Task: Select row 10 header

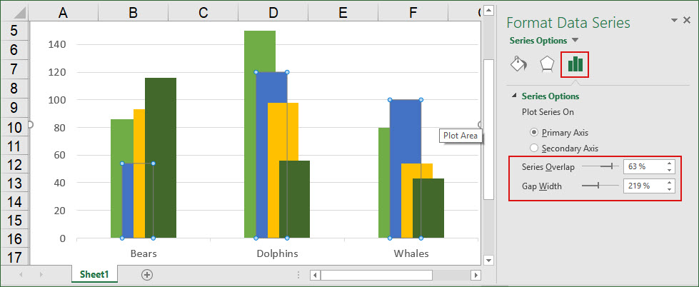Action: (14, 128)
